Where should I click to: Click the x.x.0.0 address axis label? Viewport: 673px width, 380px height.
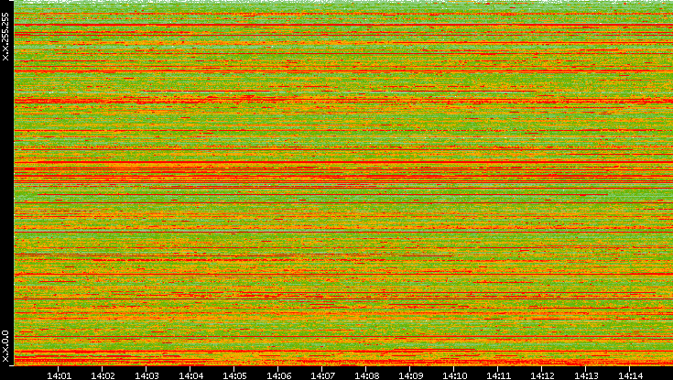coord(6,346)
